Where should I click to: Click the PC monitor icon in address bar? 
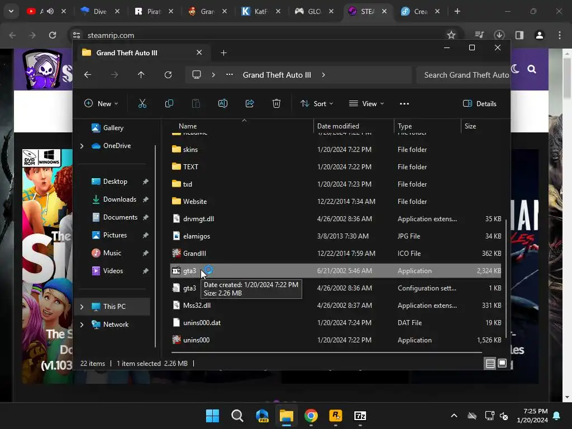click(197, 75)
